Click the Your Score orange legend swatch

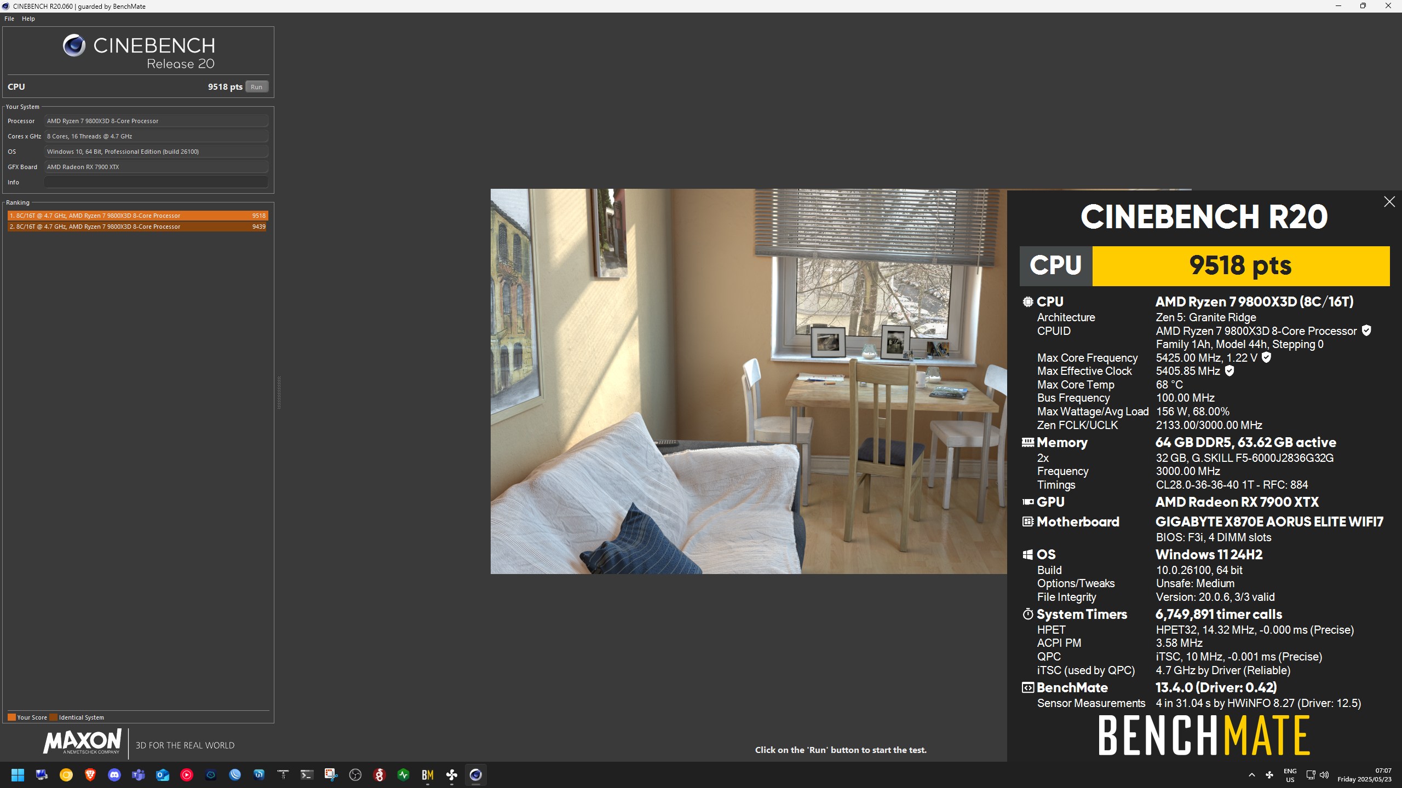(x=12, y=717)
